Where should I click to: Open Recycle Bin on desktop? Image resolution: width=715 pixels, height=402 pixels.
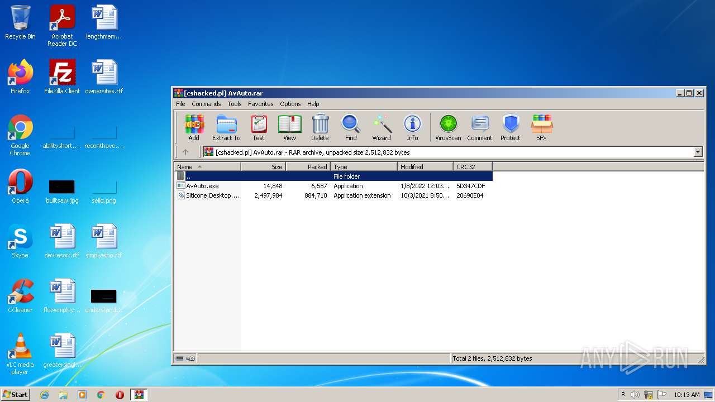pos(20,22)
